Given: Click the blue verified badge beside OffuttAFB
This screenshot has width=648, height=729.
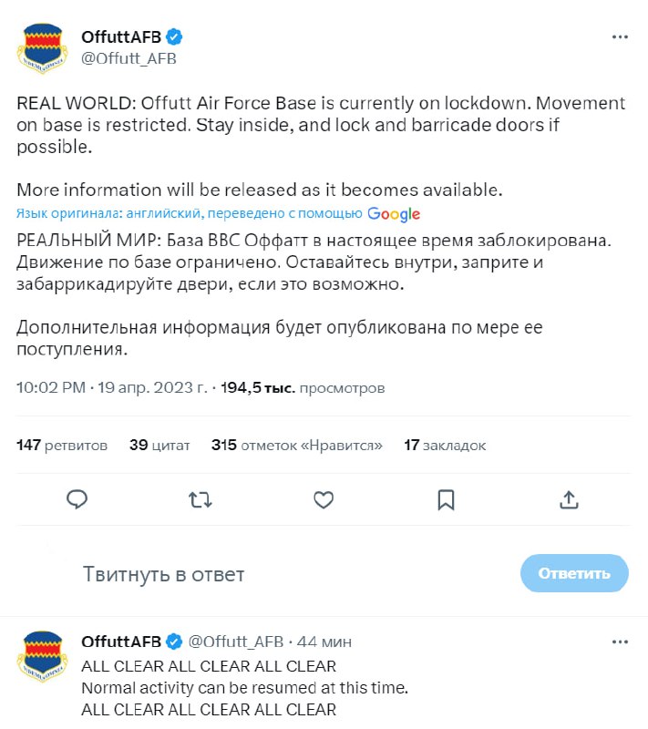Looking at the screenshot, I should (173, 37).
